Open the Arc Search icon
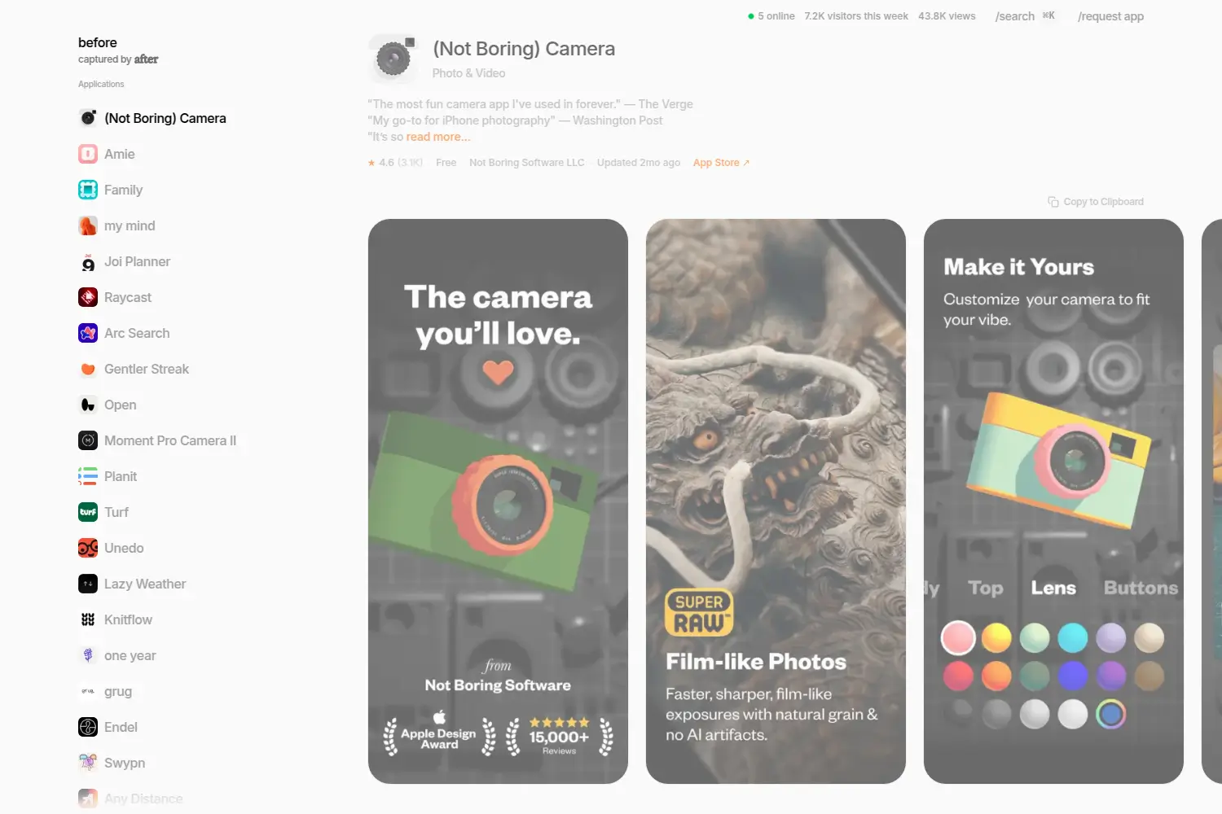This screenshot has width=1222, height=814. click(88, 333)
